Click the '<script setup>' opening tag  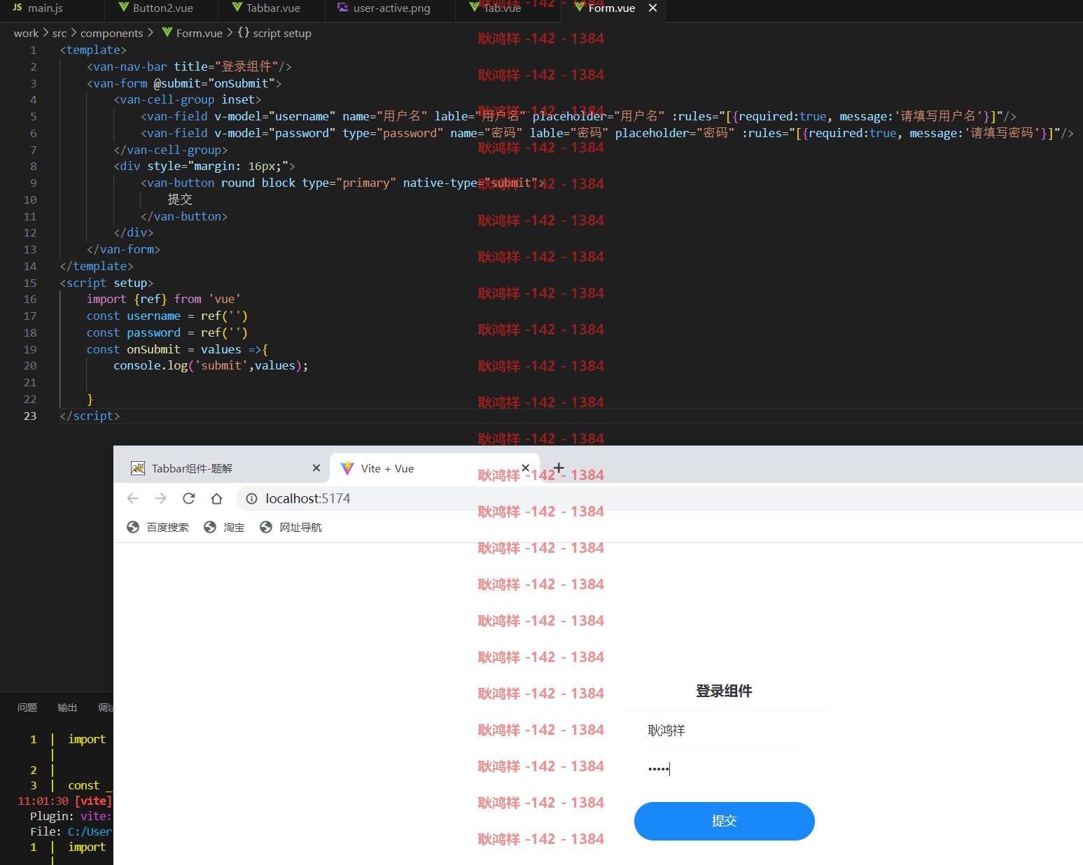pyautogui.click(x=106, y=283)
